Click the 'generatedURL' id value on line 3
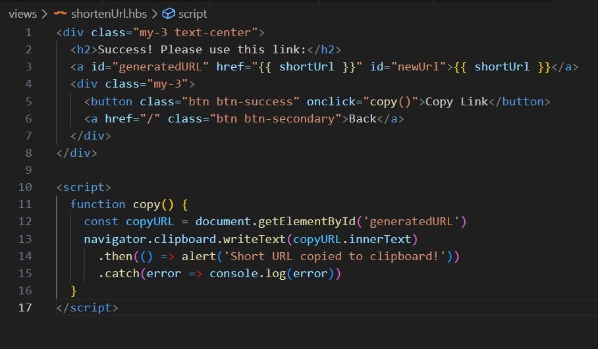Screen dimensions: 598x349 tap(161, 67)
